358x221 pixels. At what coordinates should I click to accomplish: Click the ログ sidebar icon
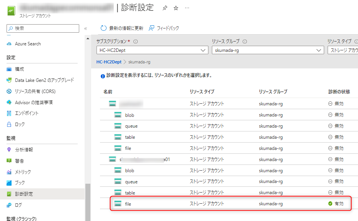coord(9,205)
